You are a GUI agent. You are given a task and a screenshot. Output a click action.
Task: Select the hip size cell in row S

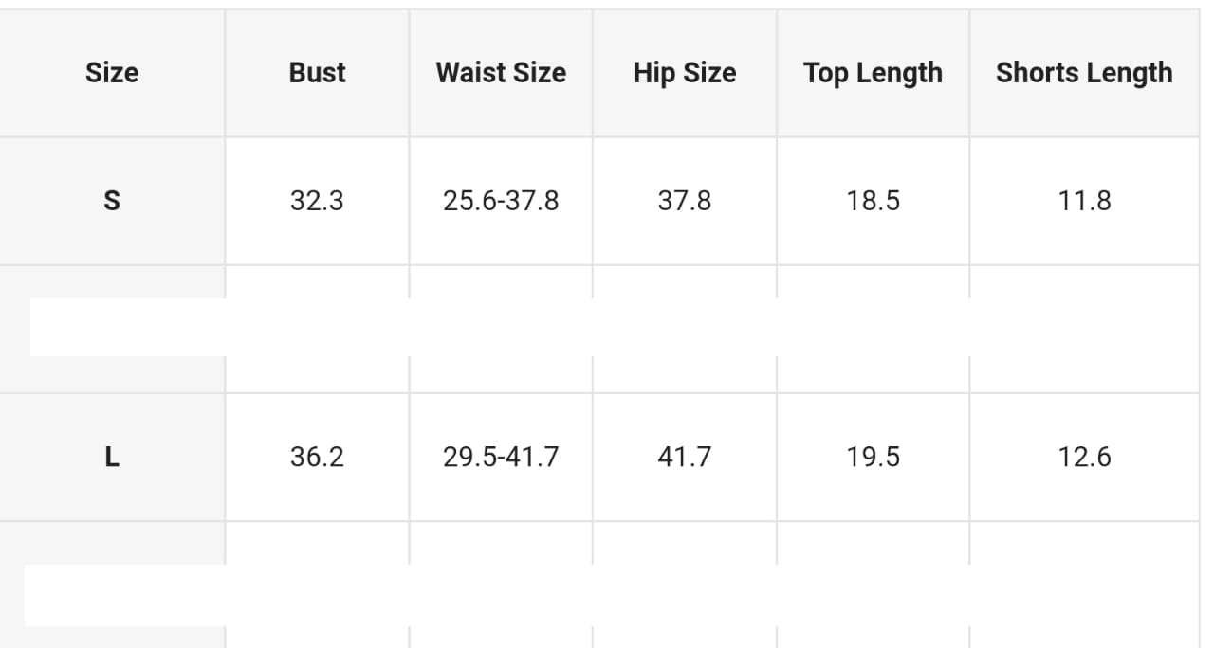point(684,201)
